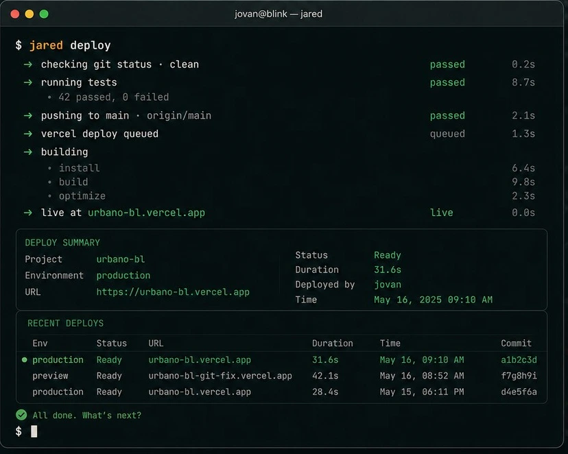Screen dimensions: 568x454
Task: Click the 'Env' column header
Action: (40, 343)
